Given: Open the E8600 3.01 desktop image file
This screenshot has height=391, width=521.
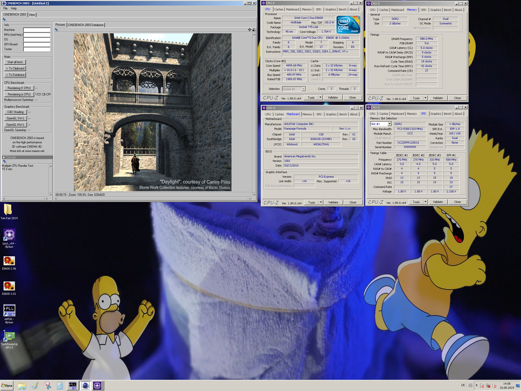Looking at the screenshot, I should 9,288.
